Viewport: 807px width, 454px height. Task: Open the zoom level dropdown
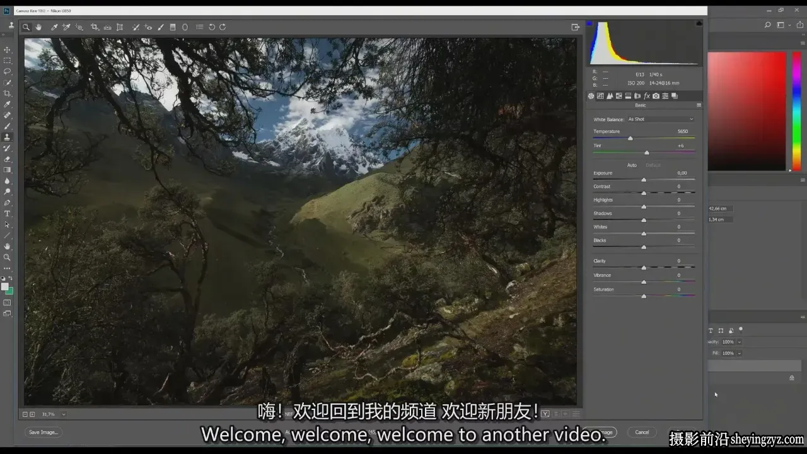coord(64,414)
